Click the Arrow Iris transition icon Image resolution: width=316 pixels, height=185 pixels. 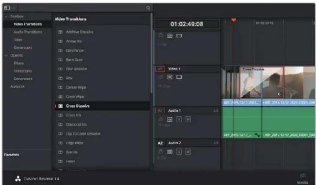[x=60, y=41]
